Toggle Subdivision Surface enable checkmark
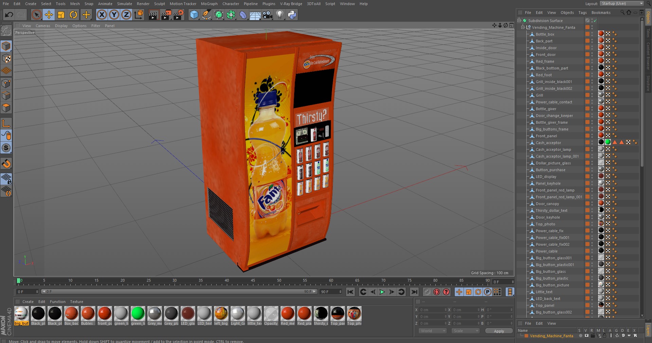 tap(595, 21)
